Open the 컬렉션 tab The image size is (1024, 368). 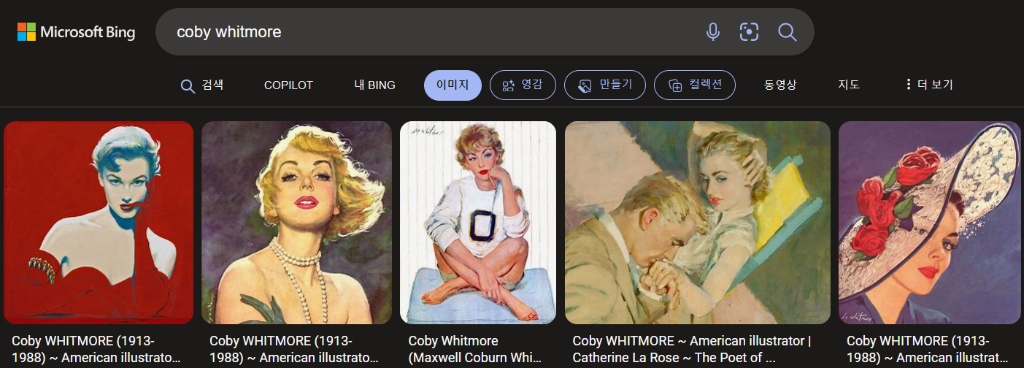click(695, 85)
